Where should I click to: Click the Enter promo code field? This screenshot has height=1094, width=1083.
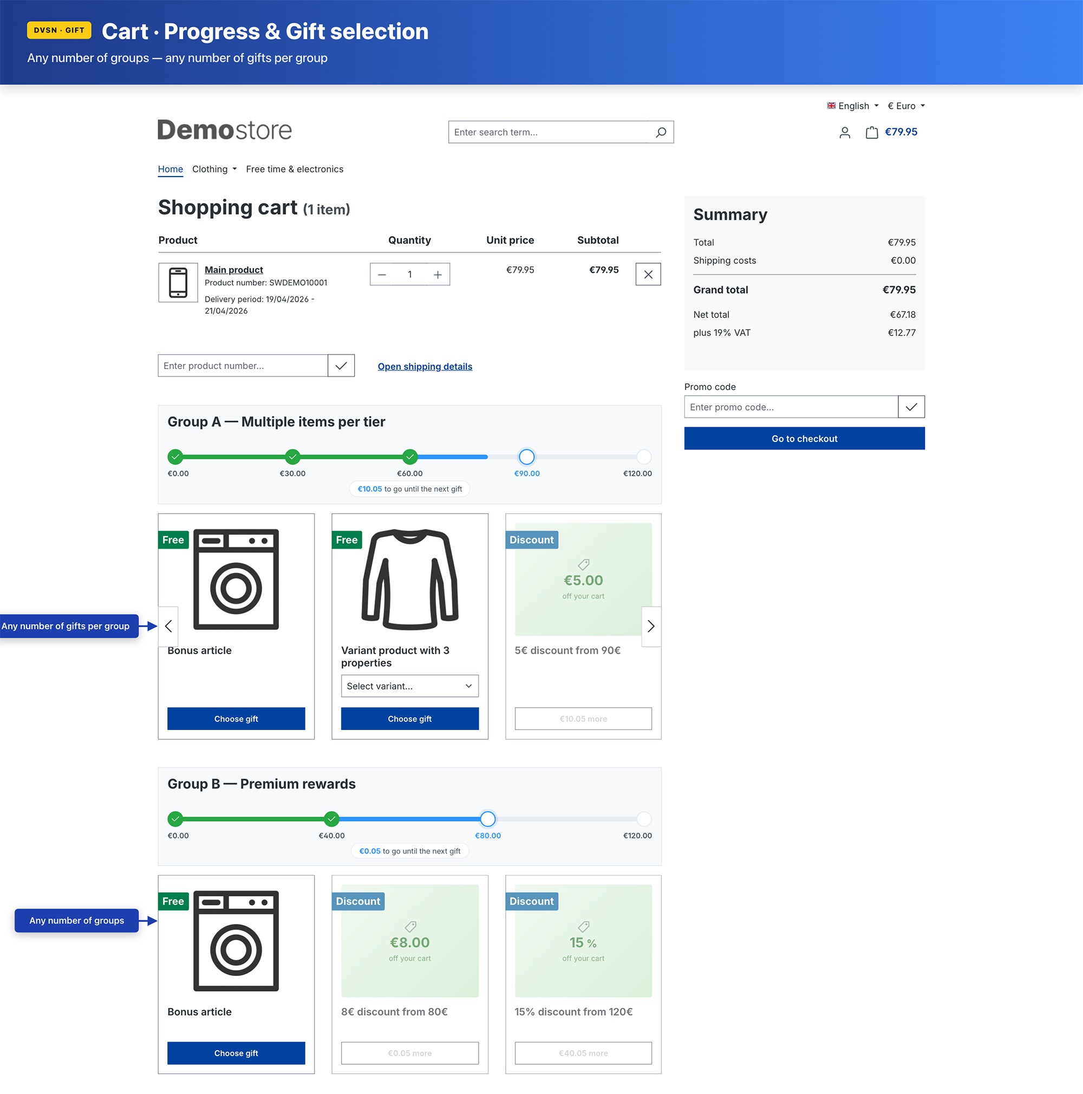[790, 407]
